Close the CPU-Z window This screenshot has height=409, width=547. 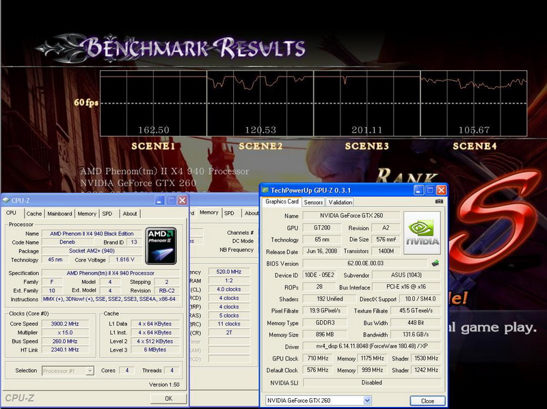[183, 200]
